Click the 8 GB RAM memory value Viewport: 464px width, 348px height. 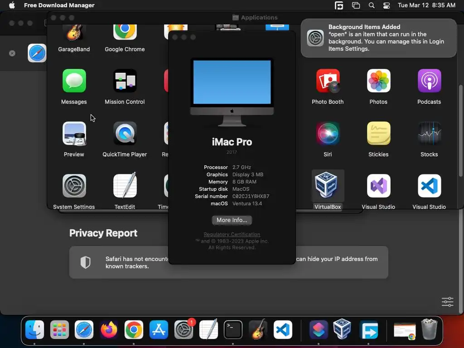tap(244, 182)
